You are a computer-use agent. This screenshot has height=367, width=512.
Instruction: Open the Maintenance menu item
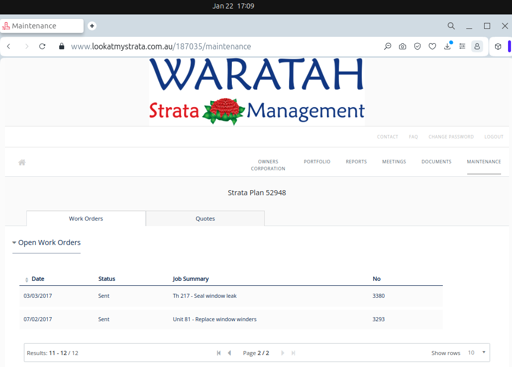[484, 162]
